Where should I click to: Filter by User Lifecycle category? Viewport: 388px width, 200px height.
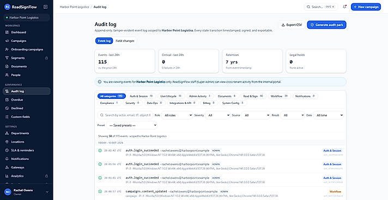point(171,96)
